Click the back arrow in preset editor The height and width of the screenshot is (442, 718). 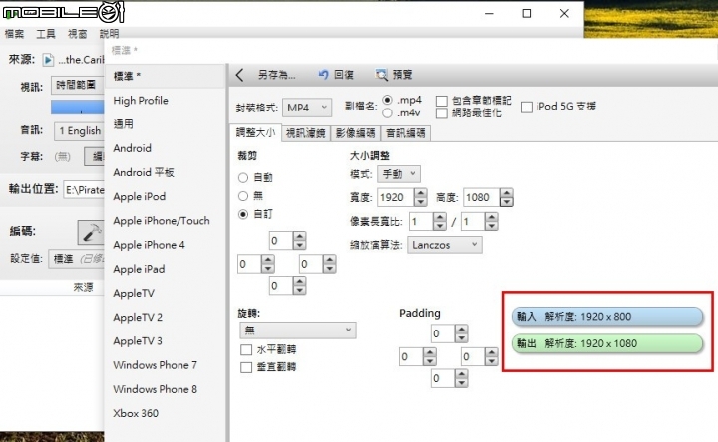240,75
